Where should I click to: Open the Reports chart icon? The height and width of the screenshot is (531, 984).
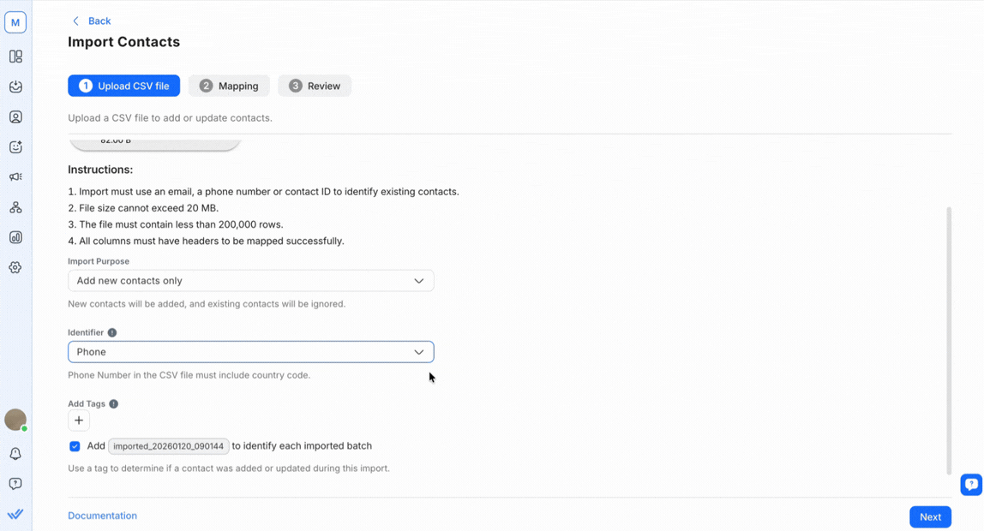(x=15, y=237)
